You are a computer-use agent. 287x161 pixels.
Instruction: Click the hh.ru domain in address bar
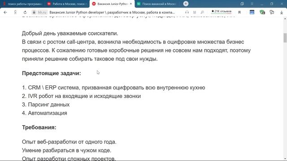[x=42, y=12]
